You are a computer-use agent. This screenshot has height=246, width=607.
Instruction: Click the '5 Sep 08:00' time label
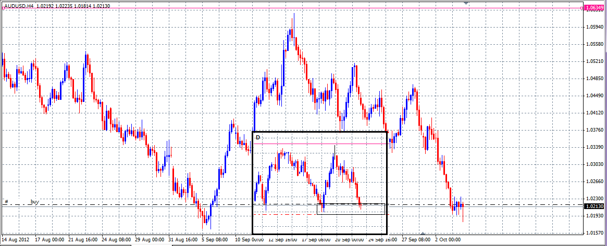(x=215, y=240)
